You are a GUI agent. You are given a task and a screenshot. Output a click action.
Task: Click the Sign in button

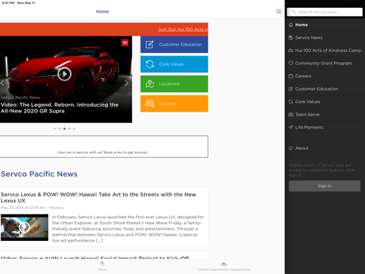click(325, 186)
